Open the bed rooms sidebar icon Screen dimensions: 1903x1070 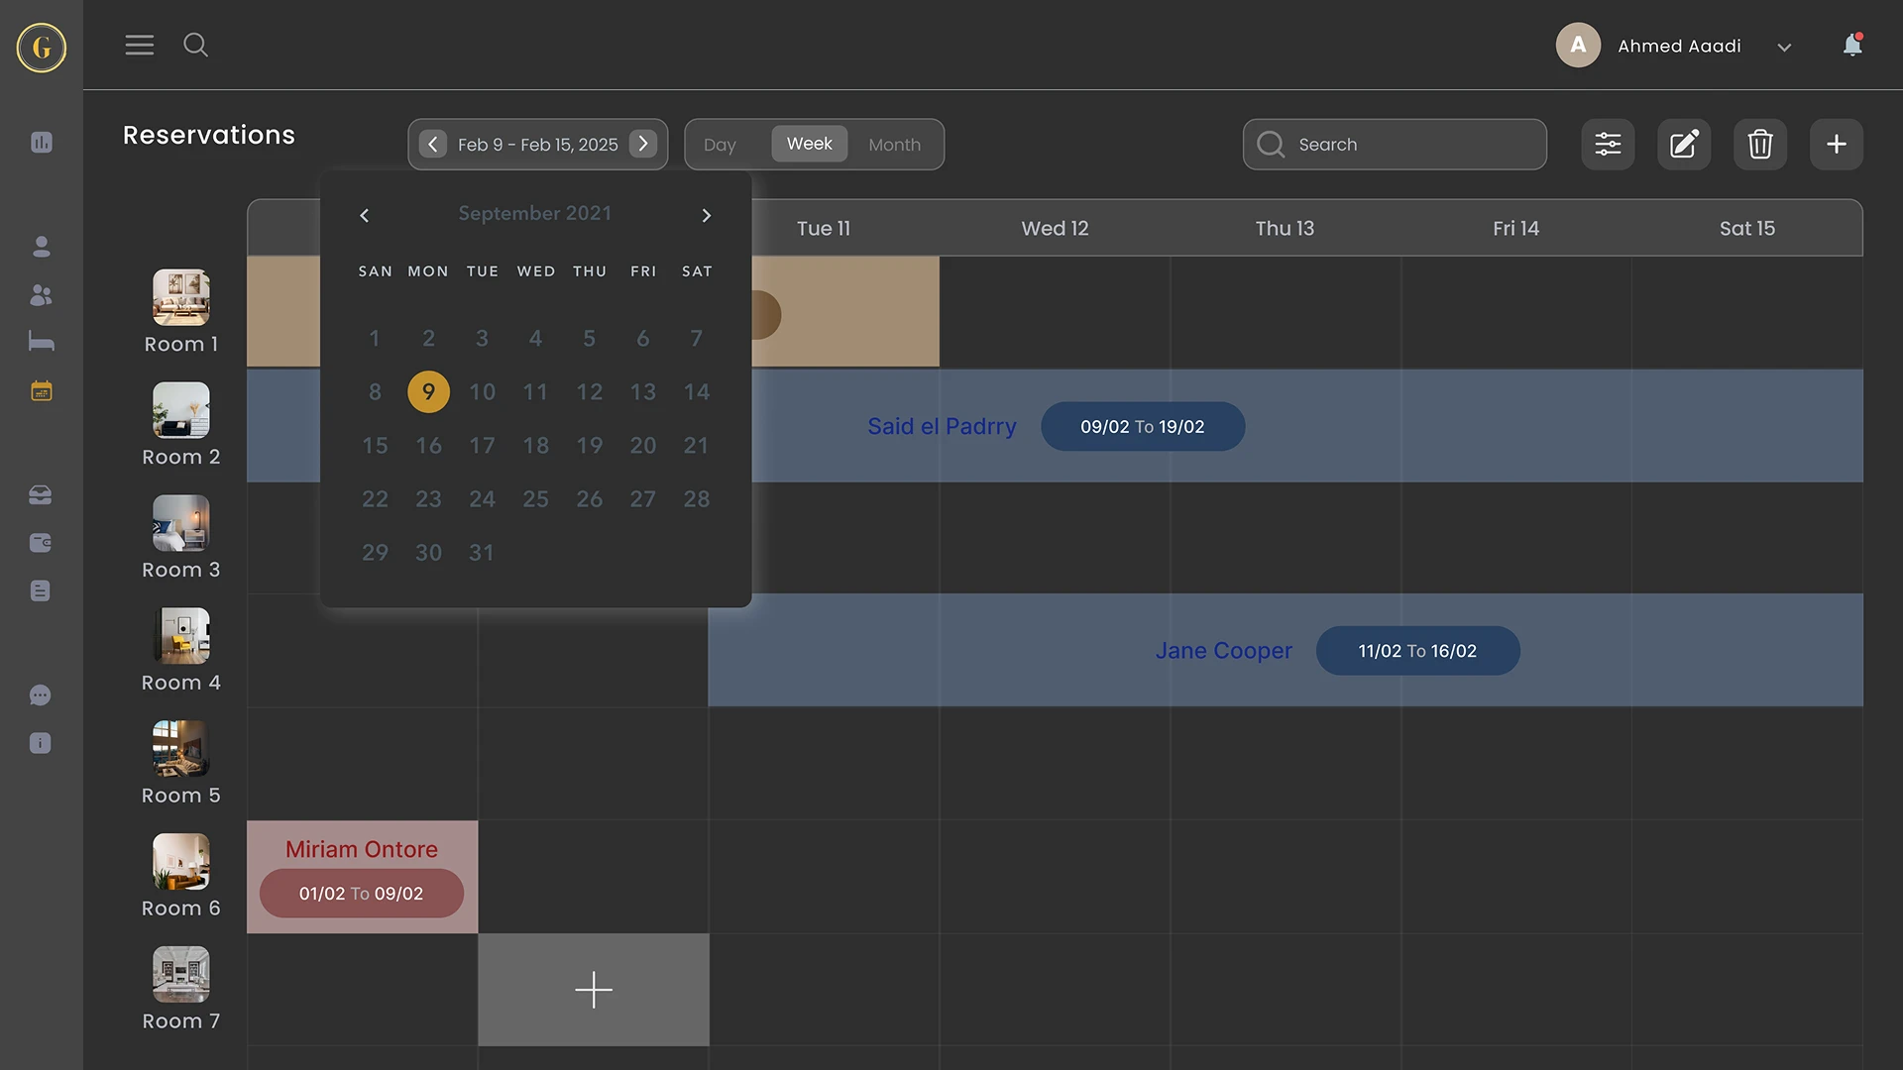pyautogui.click(x=41, y=343)
